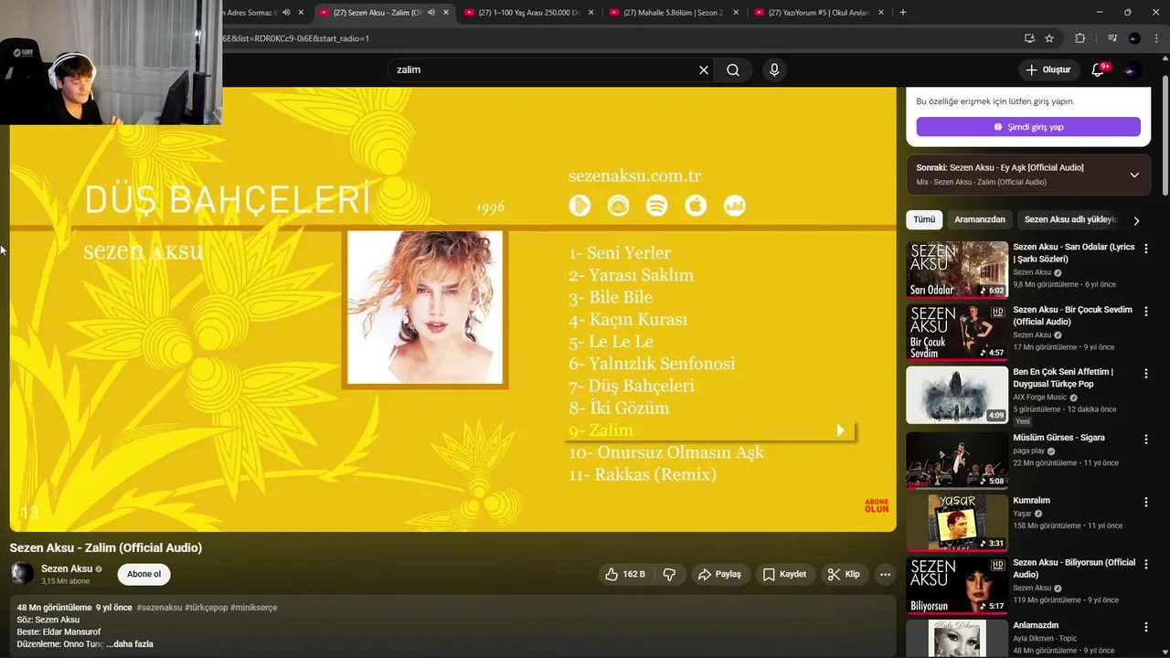Open the Oluştur create menu
The image size is (1170, 658).
tap(1048, 70)
